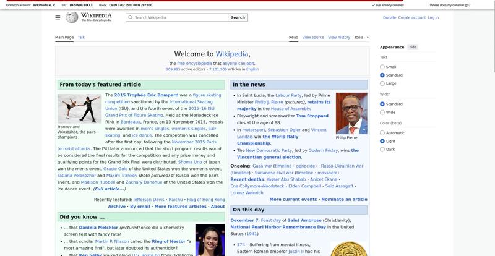Open the View history tab
Image resolution: width=495 pixels, height=256 pixels.
[x=338, y=37]
